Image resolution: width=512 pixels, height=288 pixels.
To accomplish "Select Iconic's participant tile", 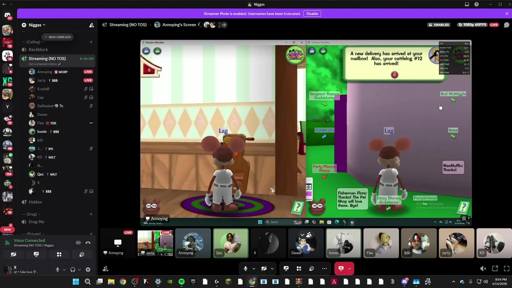I will click(x=344, y=243).
